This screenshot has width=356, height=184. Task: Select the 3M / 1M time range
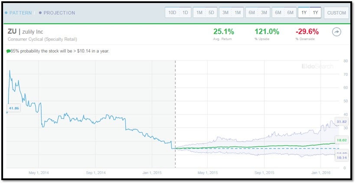[x=232, y=13]
